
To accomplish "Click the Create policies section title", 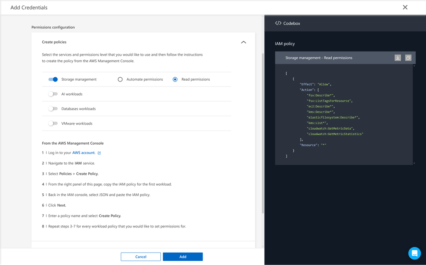I will (x=54, y=42).
